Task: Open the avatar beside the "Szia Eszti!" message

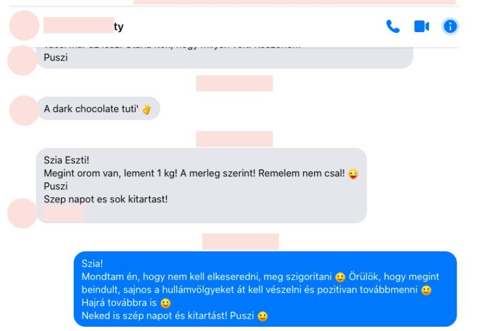Action: click(x=22, y=213)
